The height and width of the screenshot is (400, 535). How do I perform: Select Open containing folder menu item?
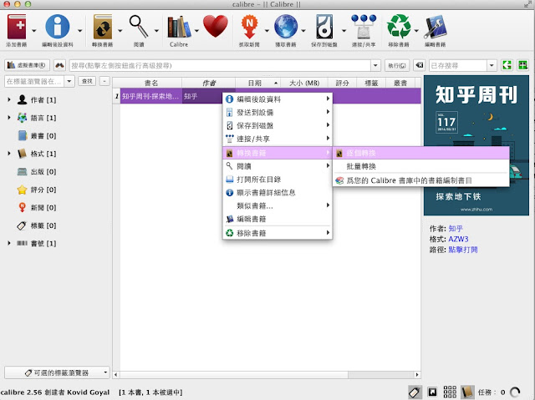278,180
